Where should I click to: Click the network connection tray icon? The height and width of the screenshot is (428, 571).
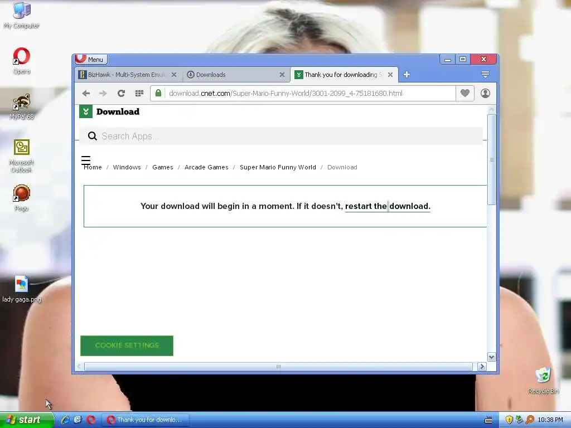519,420
